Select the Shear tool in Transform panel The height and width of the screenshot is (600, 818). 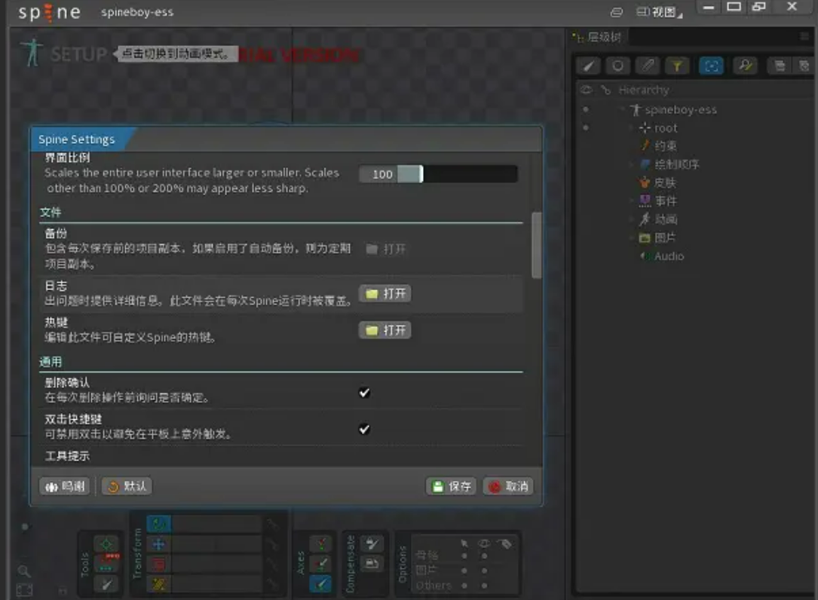pos(159,584)
